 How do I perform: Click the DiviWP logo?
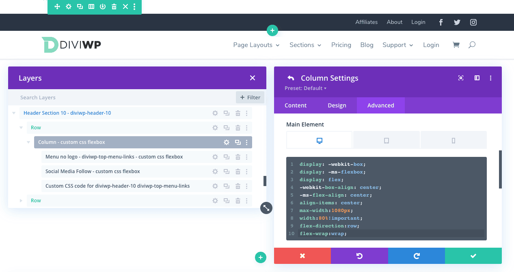pyautogui.click(x=71, y=45)
